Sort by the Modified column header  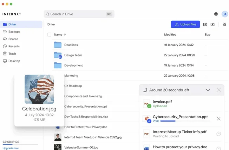click(x=170, y=35)
